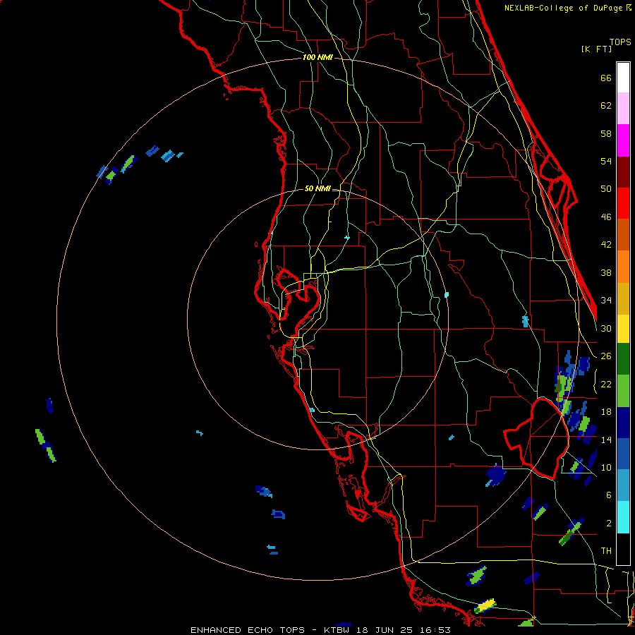The width and height of the screenshot is (635, 635).
Task: Click the yellow 30 kft legend swatch
Action: pyautogui.click(x=623, y=328)
